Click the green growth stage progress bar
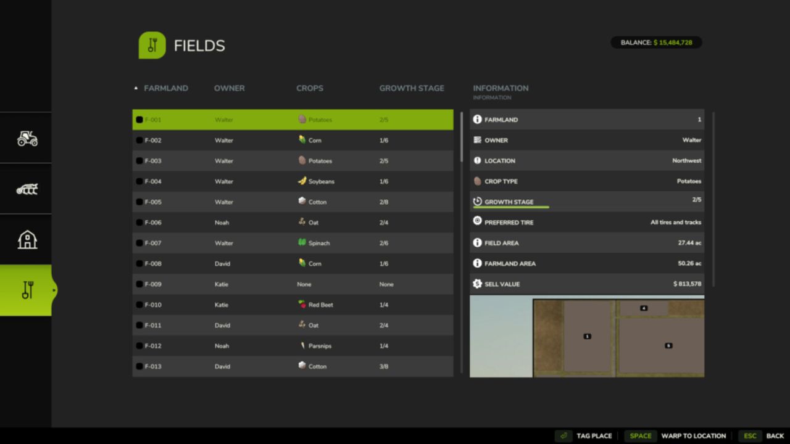Image resolution: width=790 pixels, height=444 pixels. (510, 207)
